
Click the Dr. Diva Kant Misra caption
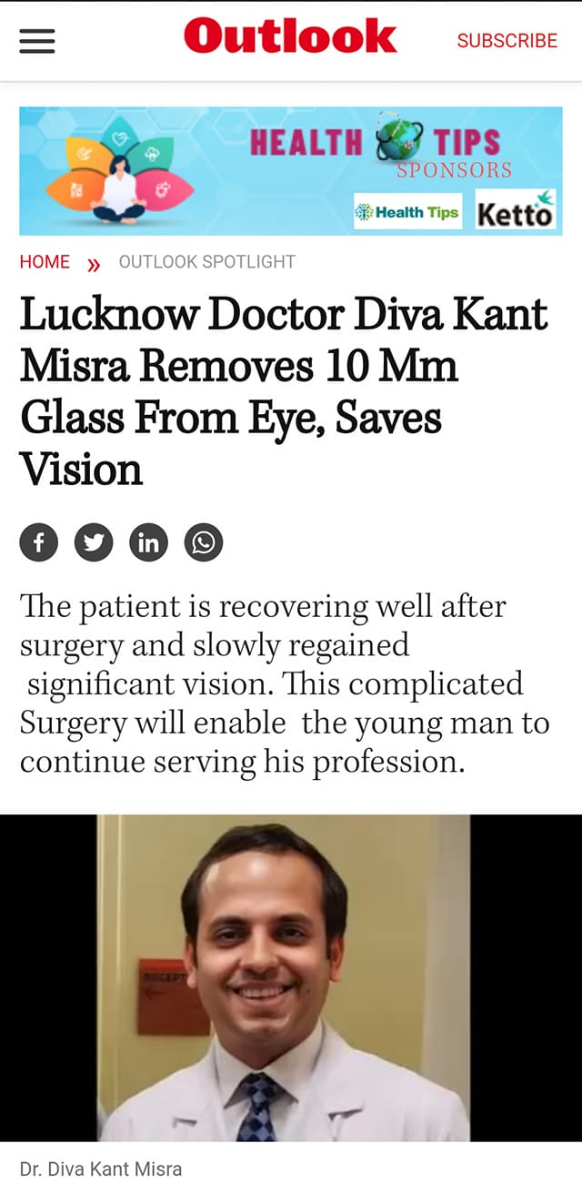pyautogui.click(x=101, y=1169)
